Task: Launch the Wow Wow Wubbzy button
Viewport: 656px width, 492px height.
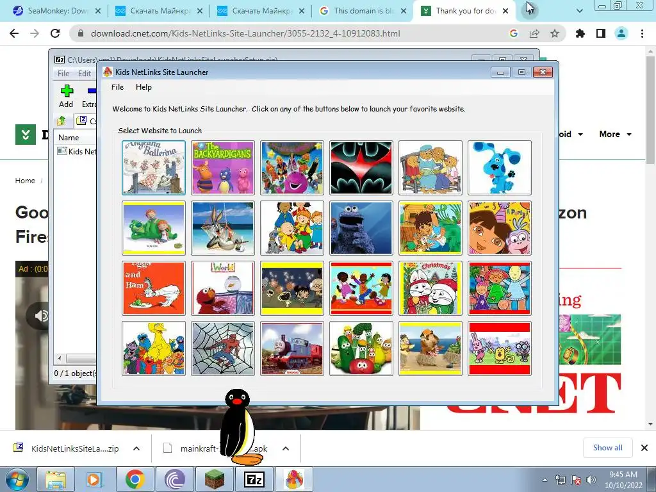Action: [500, 348]
